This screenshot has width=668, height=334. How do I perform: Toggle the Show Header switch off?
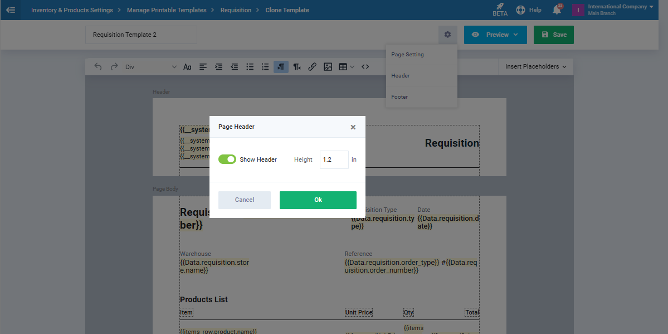click(227, 159)
